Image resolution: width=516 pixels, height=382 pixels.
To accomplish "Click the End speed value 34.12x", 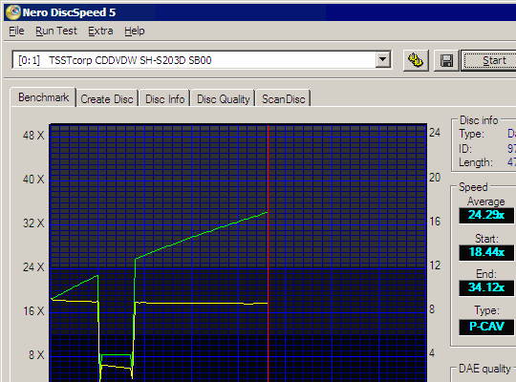I will coord(486,287).
